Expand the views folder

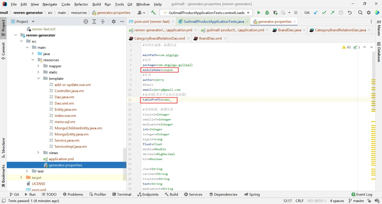pyautogui.click(x=38, y=153)
